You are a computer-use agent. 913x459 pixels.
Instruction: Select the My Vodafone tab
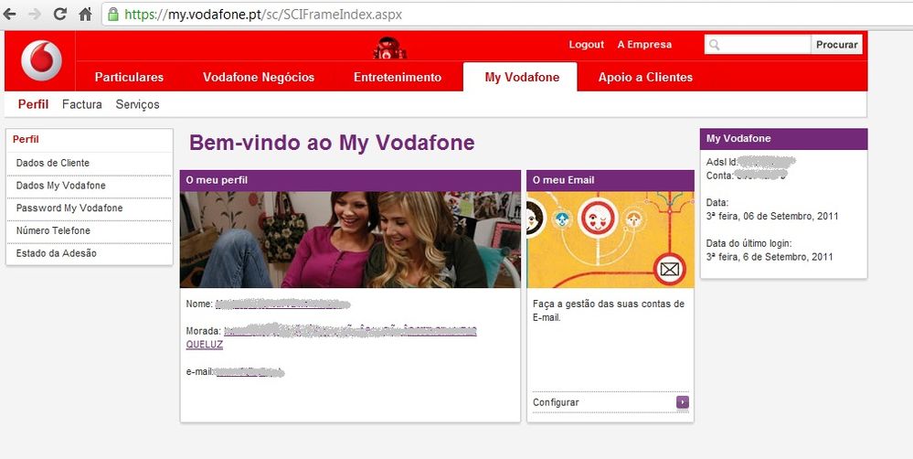[522, 77]
